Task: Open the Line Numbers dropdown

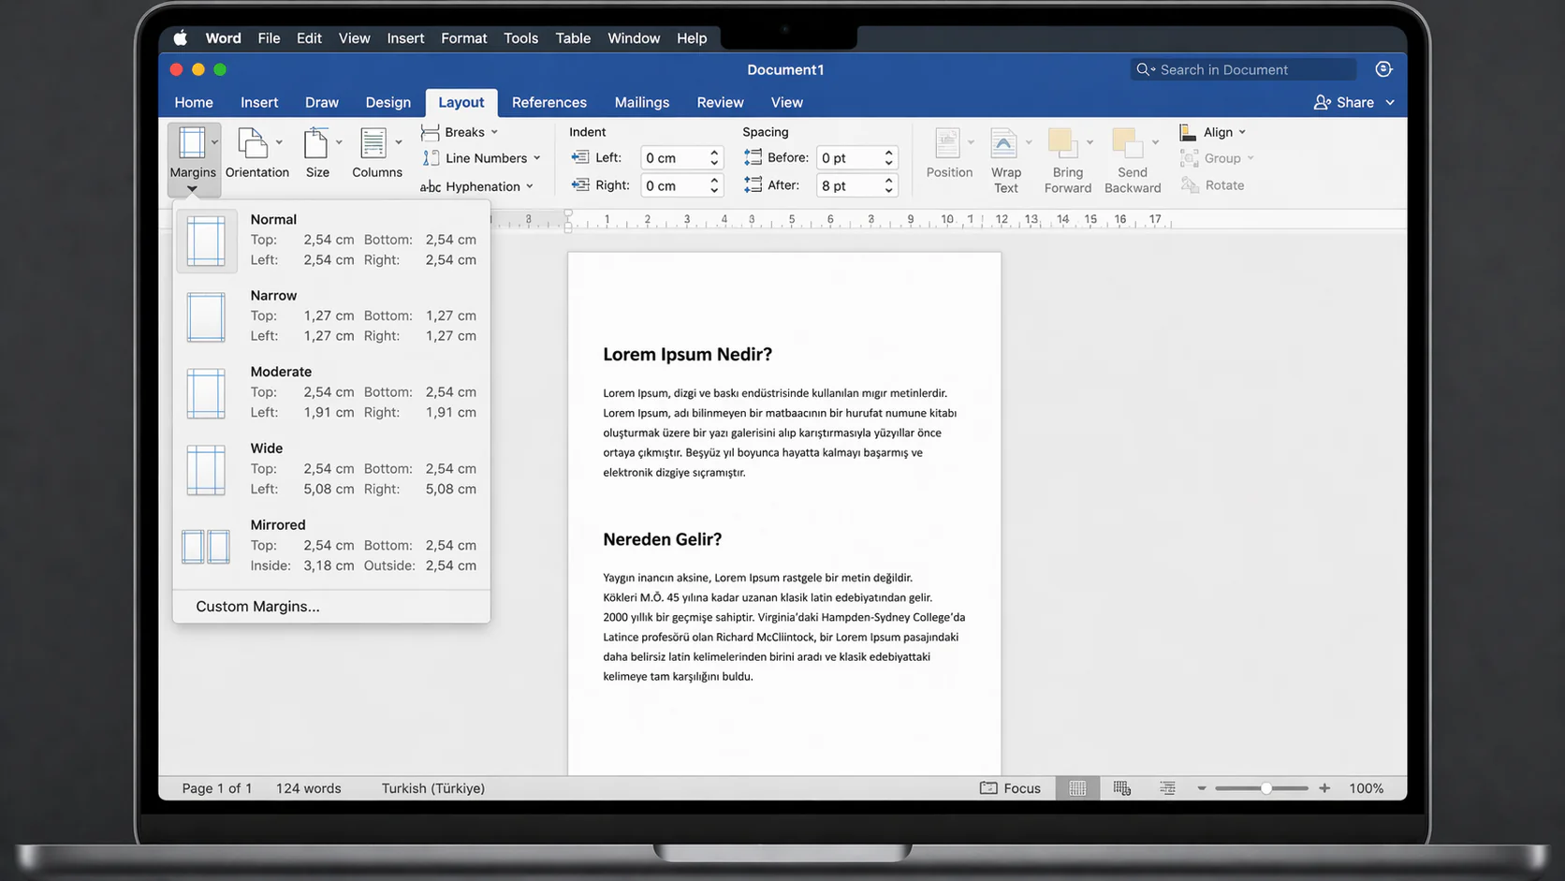Action: (483, 157)
